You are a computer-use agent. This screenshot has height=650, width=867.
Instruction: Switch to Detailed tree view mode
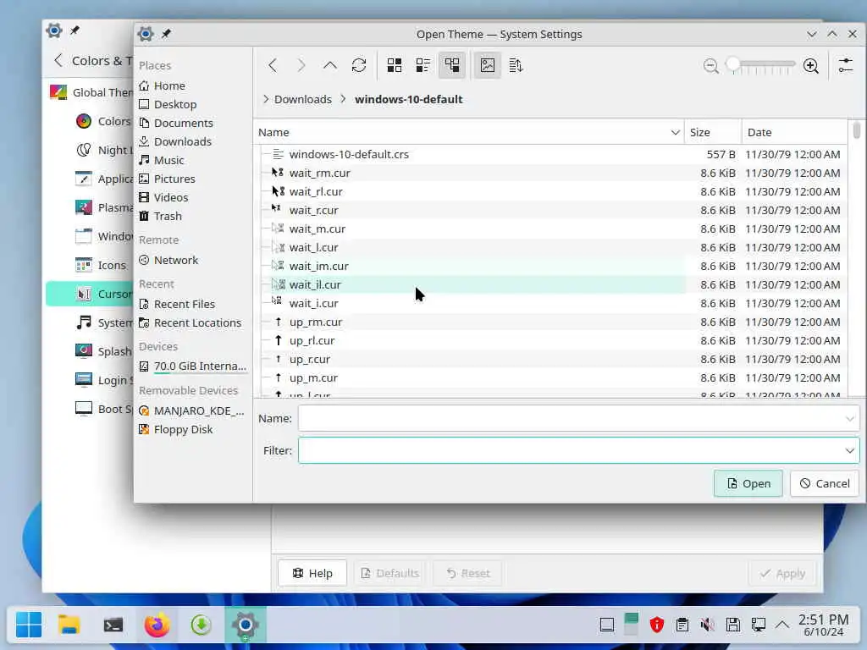point(452,65)
